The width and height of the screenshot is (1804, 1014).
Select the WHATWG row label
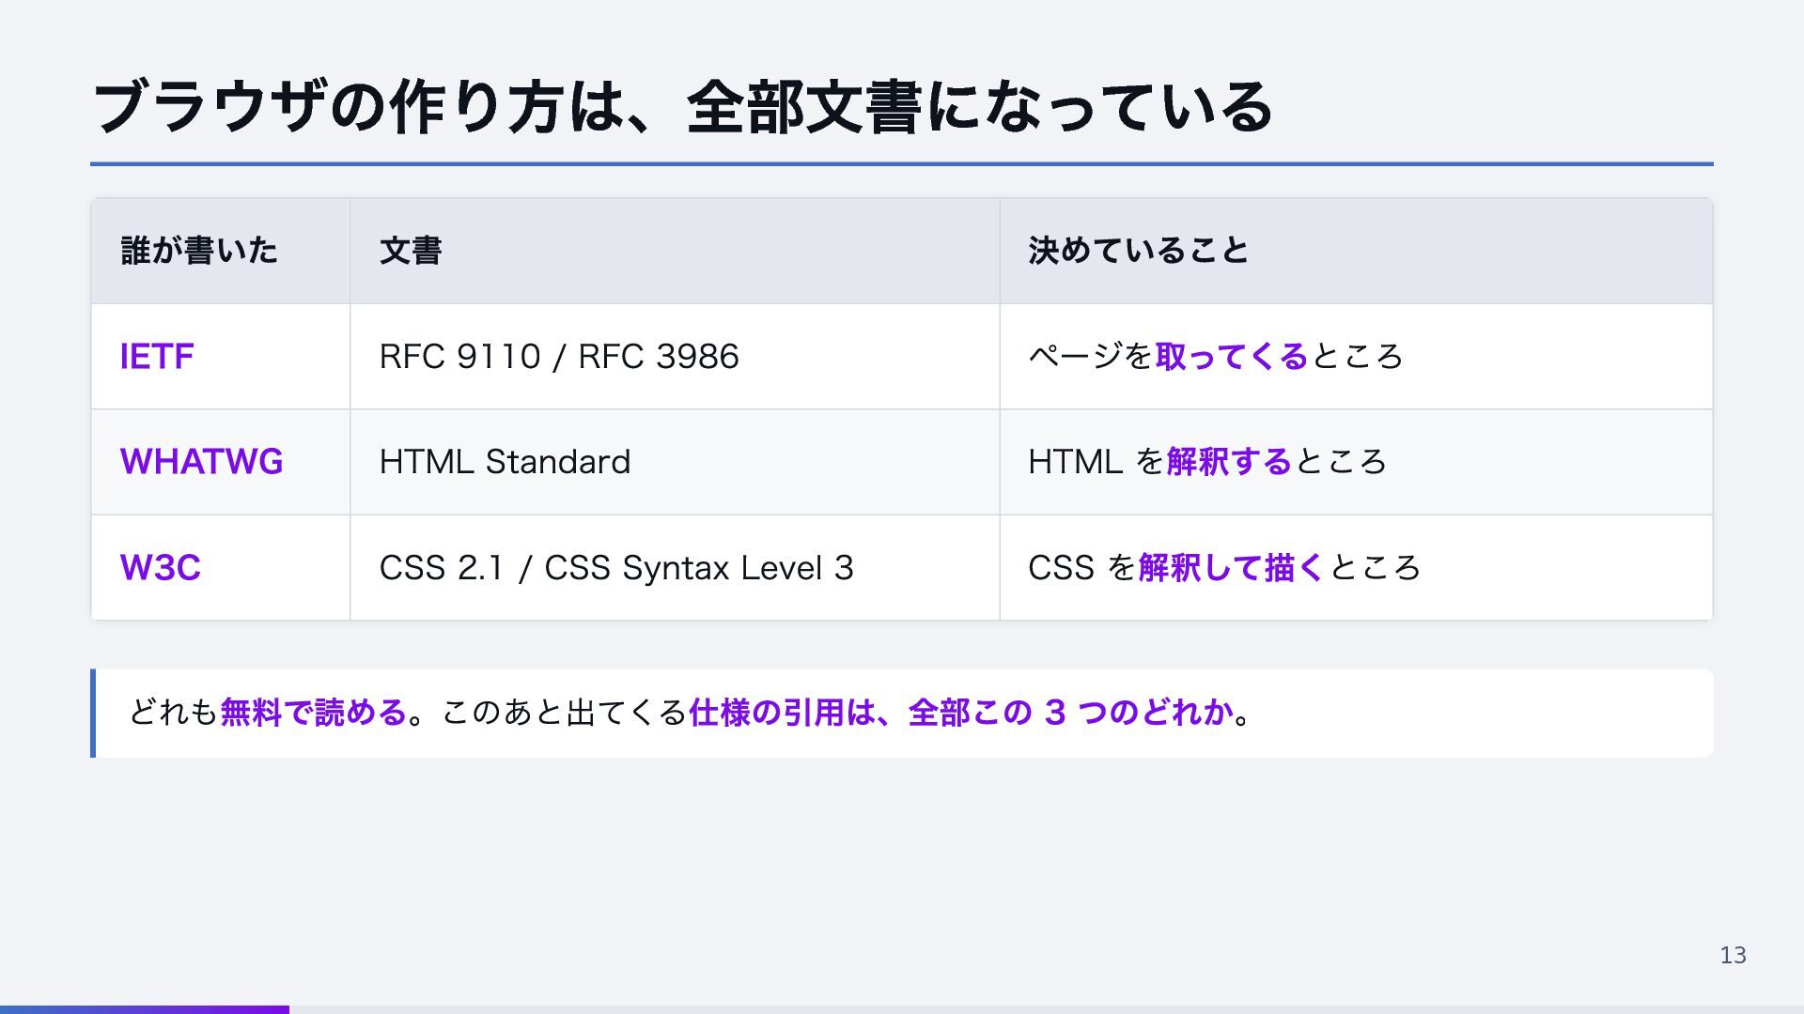(x=201, y=462)
